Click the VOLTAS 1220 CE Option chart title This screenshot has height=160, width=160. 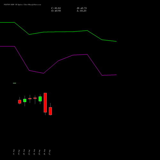coord(22,5)
